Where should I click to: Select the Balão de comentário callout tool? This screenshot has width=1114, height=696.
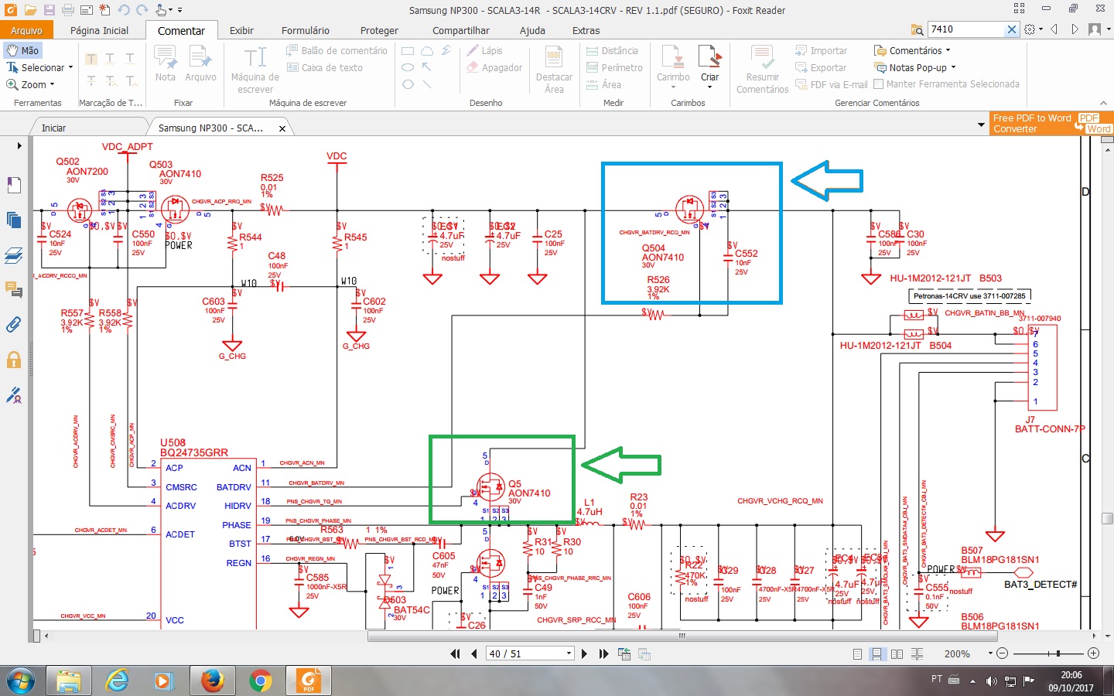tap(337, 50)
